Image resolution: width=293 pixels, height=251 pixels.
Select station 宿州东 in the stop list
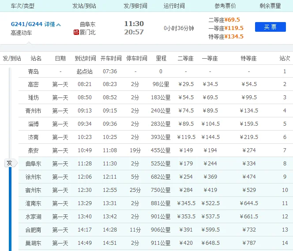pyautogui.click(x=33, y=190)
